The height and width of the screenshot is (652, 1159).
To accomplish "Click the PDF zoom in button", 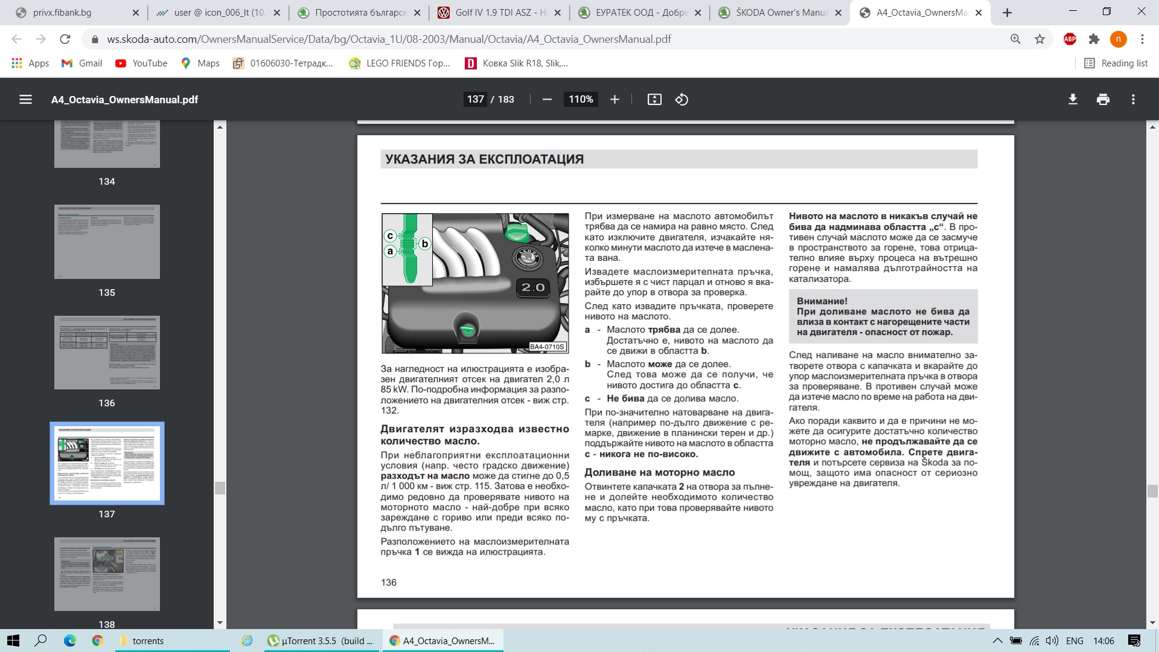I will 615,100.
